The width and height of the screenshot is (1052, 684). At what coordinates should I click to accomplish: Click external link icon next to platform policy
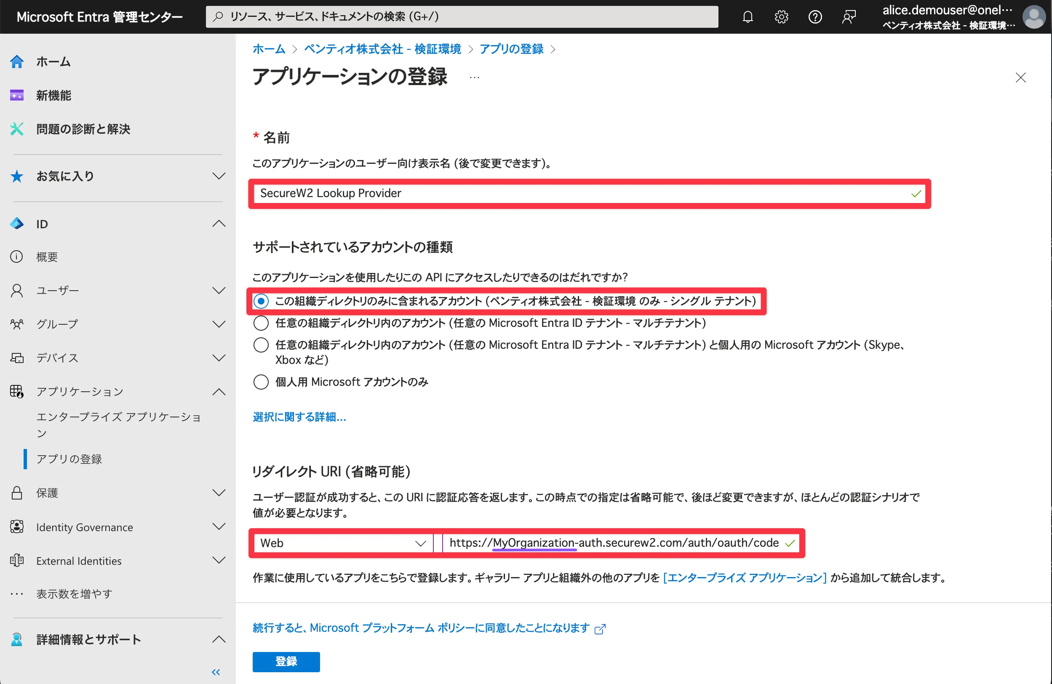pyautogui.click(x=600, y=629)
